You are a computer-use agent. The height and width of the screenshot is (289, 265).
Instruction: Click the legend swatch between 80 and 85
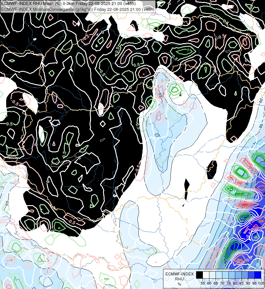238,275
